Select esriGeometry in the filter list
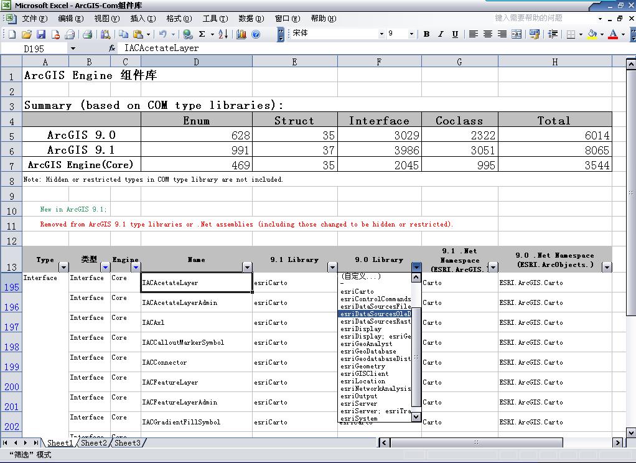Image resolution: width=636 pixels, height=463 pixels. click(375, 367)
